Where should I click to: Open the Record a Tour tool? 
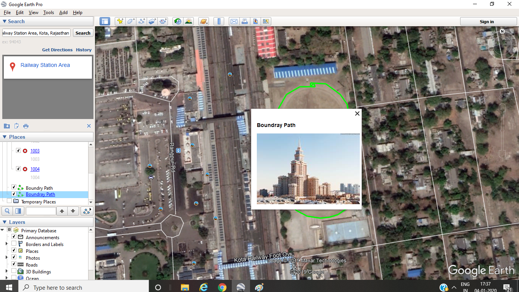pyautogui.click(x=163, y=21)
